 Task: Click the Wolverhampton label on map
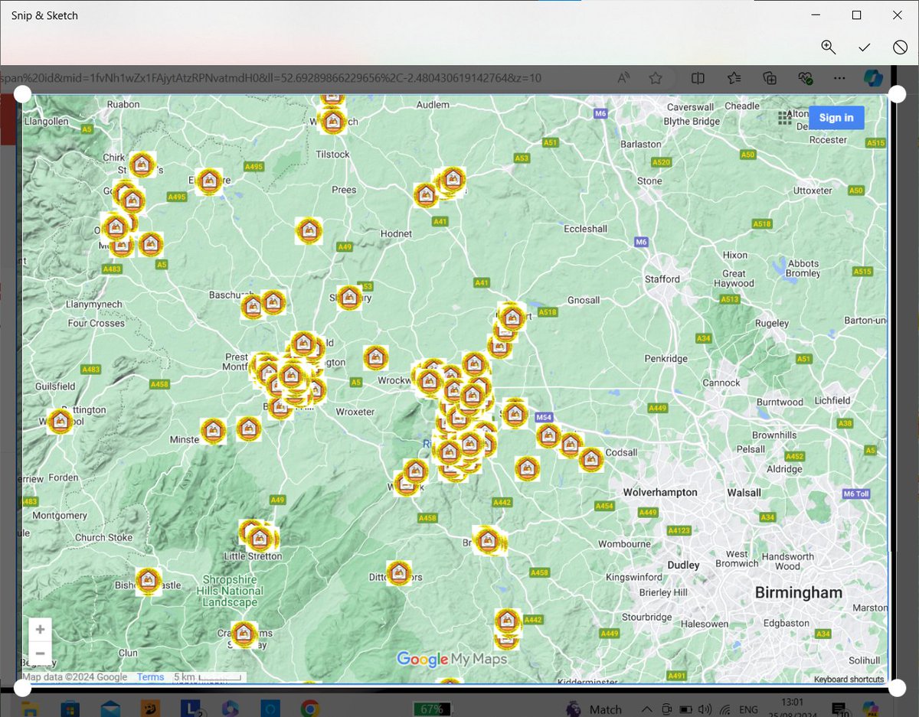(x=660, y=492)
